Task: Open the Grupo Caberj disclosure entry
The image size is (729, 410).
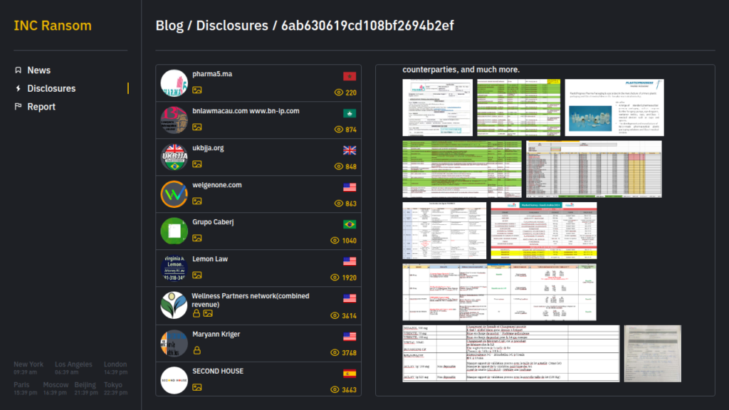Action: 258,231
